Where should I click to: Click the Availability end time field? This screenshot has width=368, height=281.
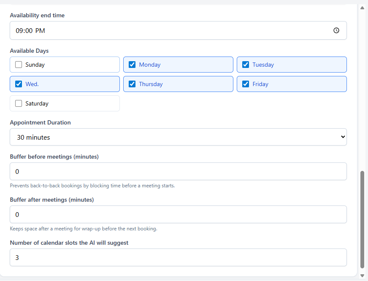point(169,30)
